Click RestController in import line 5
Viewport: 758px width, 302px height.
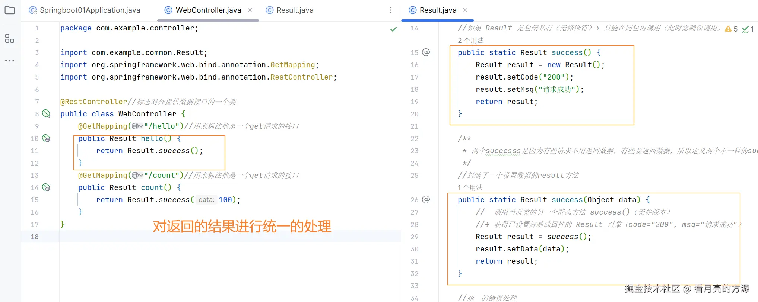tap(302, 77)
